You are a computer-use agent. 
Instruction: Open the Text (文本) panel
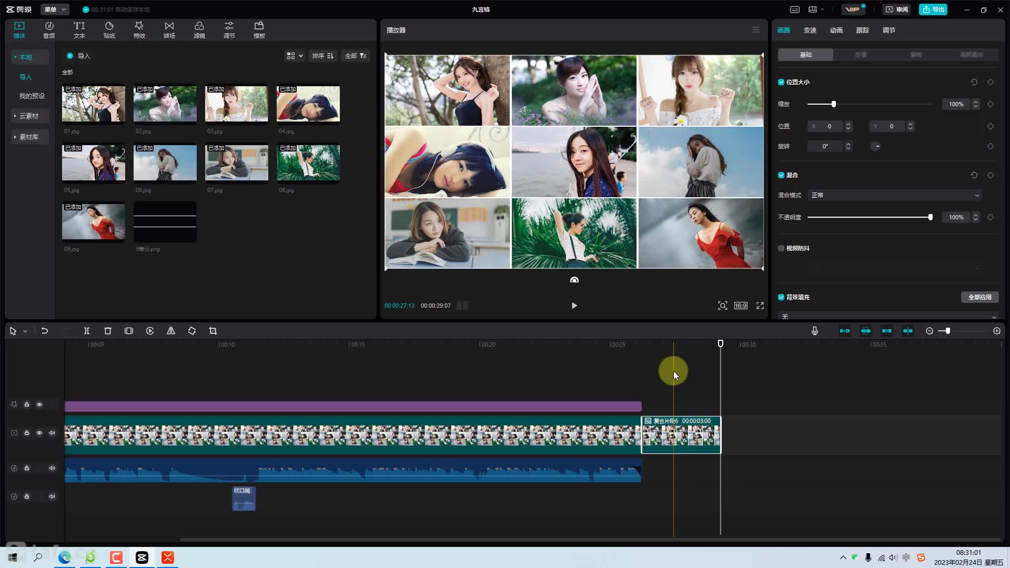click(79, 30)
